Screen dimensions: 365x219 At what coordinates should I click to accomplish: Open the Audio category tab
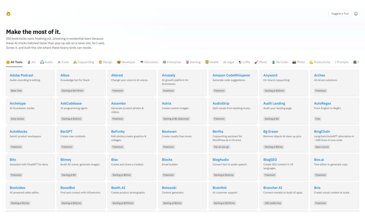[46, 62]
